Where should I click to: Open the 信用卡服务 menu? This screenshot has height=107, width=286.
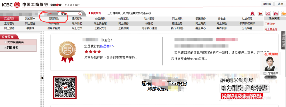54,28
